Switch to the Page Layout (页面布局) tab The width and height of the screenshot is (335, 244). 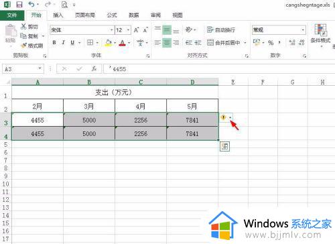point(85,15)
